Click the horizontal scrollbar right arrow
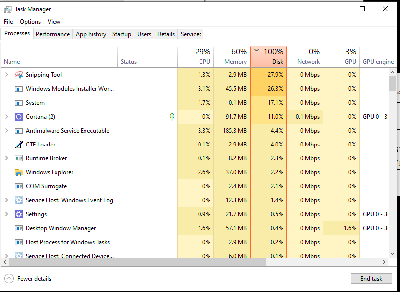 coord(384,262)
